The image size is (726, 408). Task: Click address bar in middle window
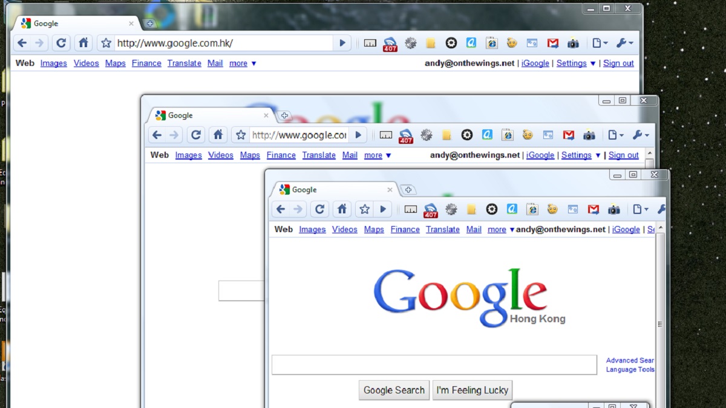coord(299,135)
